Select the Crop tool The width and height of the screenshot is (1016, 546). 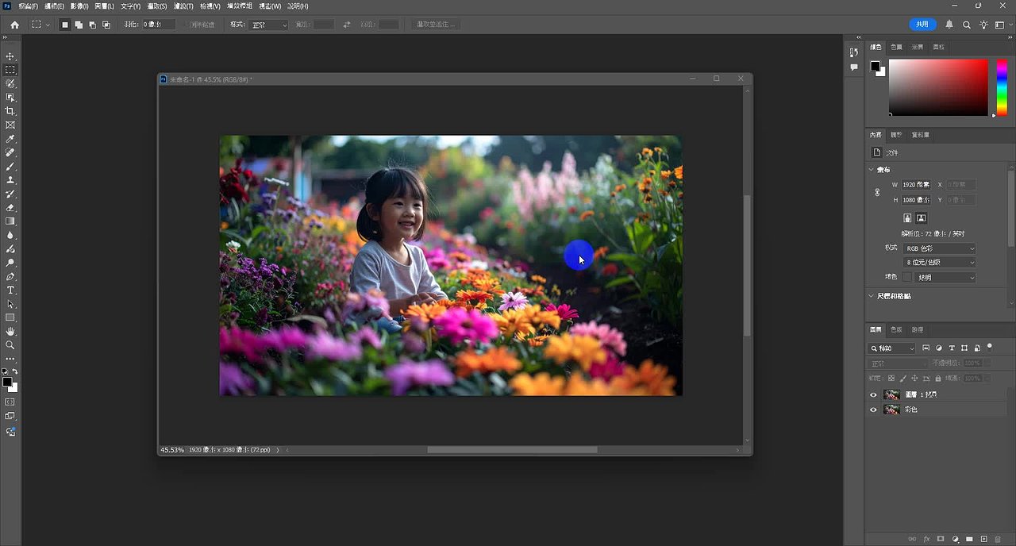[10, 111]
